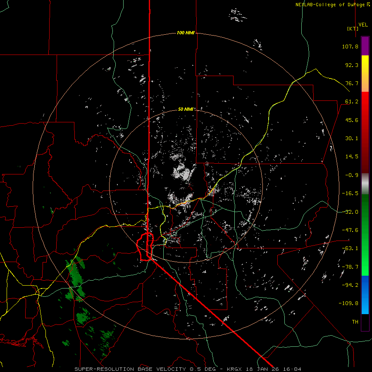The image size is (372, 372).
Task: Click the TH legend label
Action: point(355,322)
